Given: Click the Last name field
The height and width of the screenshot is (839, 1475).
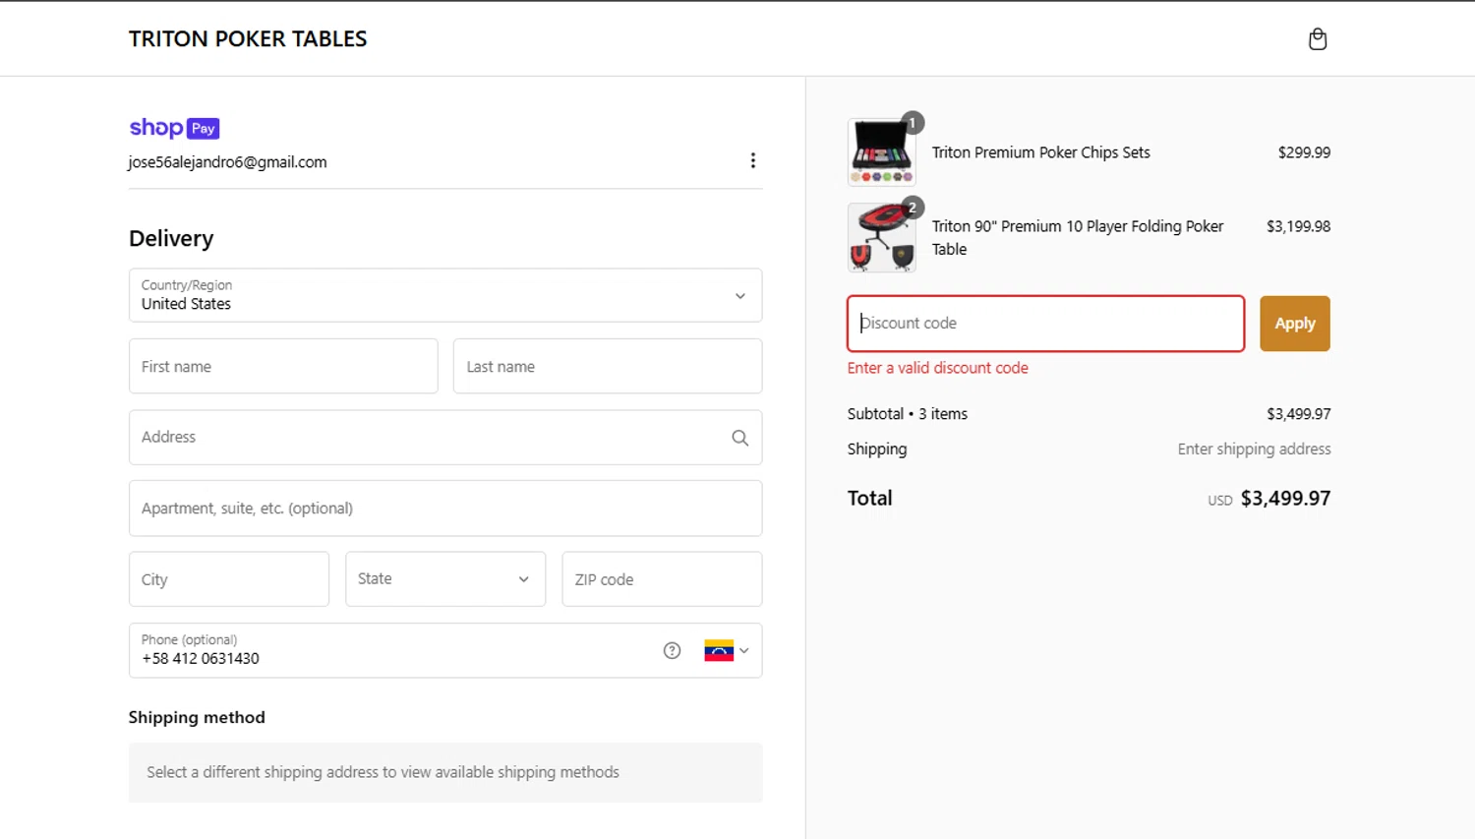Looking at the screenshot, I should [x=607, y=367].
